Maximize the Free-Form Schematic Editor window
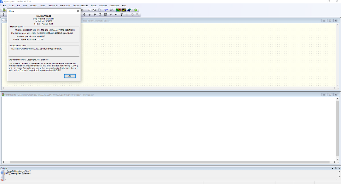The height and width of the screenshot is (184, 341). pos(330,20)
